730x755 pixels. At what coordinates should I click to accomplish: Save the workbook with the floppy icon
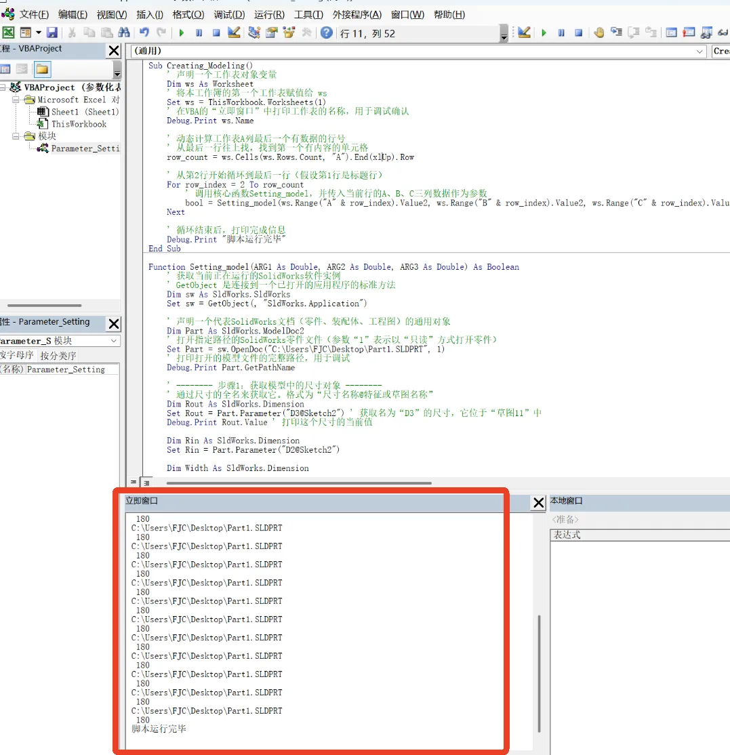click(52, 33)
